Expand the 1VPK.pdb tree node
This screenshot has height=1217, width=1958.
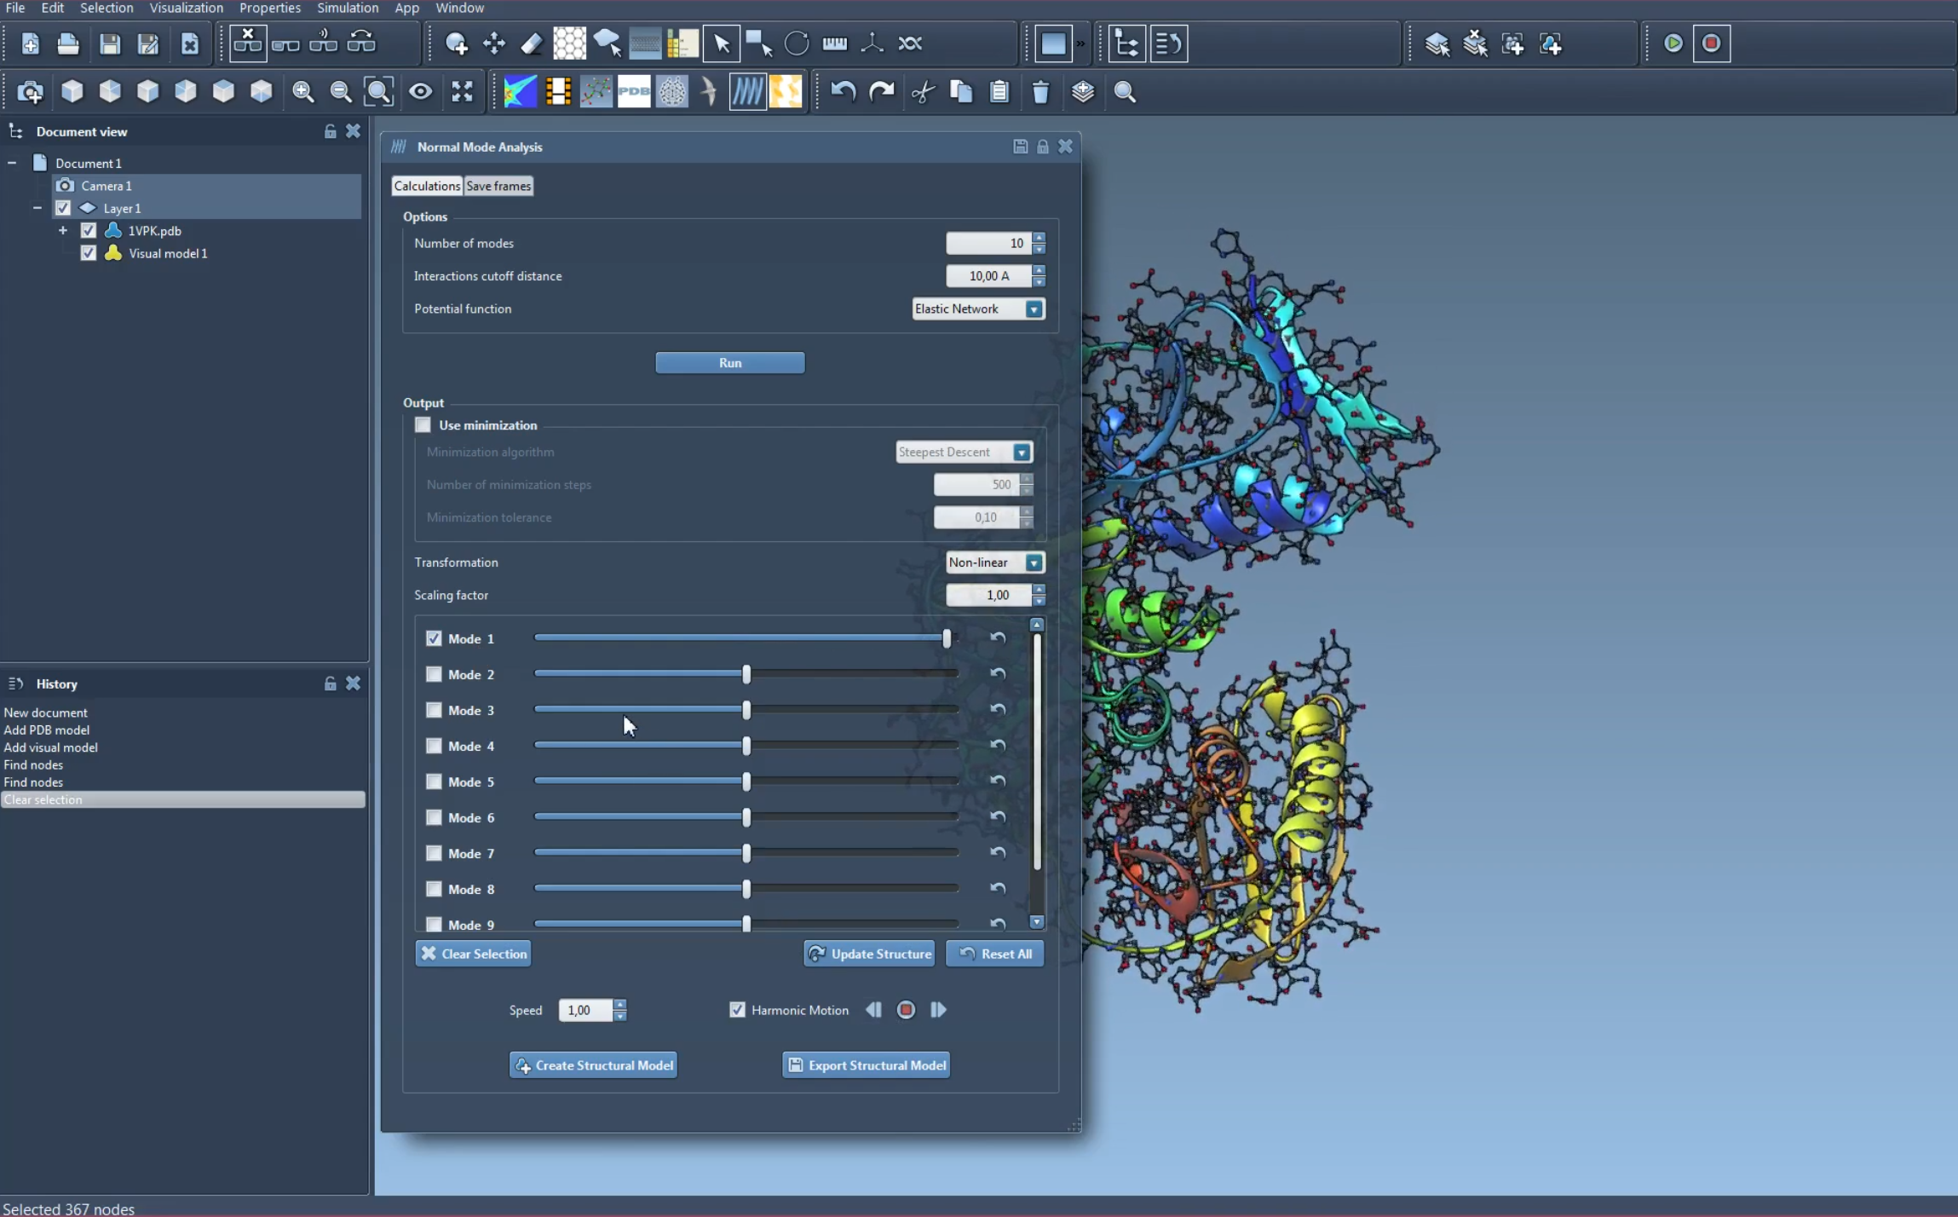coord(63,231)
